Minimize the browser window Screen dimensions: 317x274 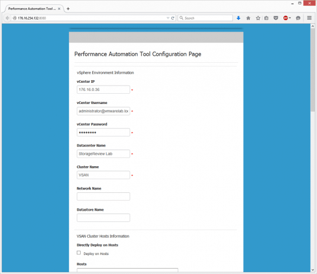tap(292, 3)
